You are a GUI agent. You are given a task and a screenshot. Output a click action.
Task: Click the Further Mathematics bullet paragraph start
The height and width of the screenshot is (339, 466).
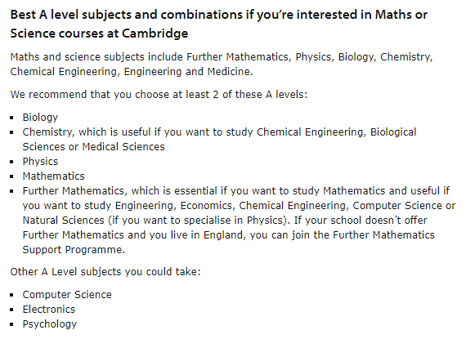click(x=73, y=190)
